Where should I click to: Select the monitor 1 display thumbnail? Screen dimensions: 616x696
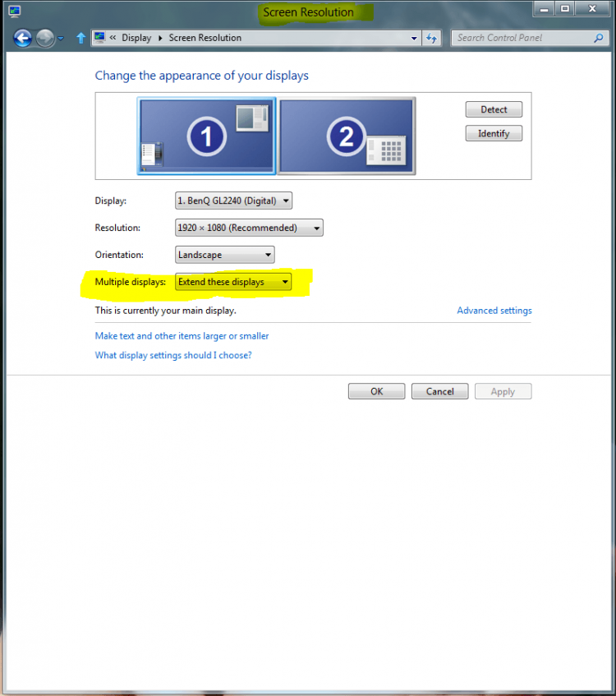pos(206,136)
